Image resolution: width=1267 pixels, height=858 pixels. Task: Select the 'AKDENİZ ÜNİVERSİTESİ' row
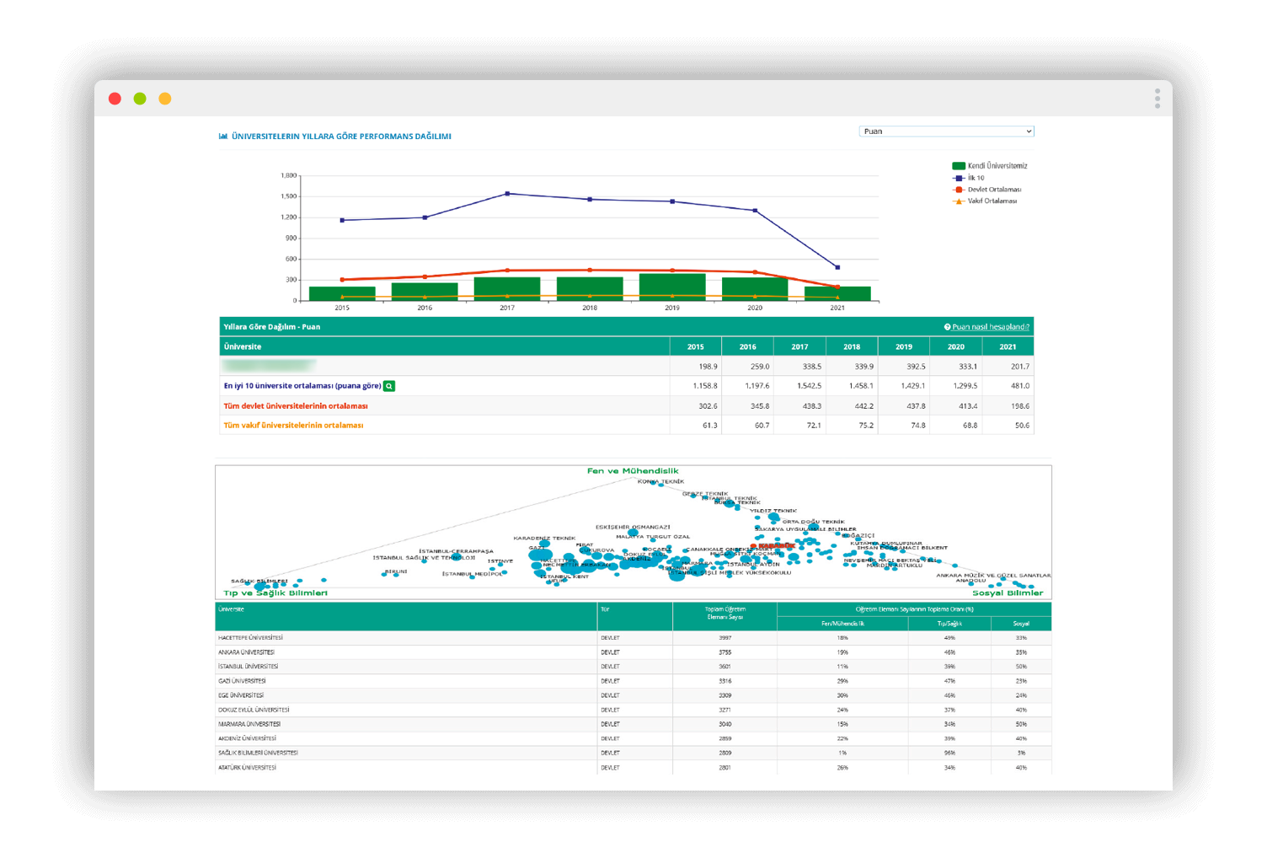pos(633,738)
